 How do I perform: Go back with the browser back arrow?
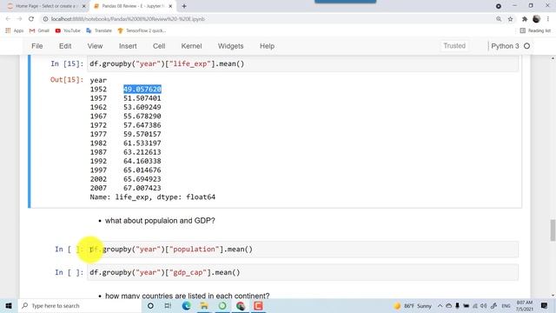click(x=8, y=19)
